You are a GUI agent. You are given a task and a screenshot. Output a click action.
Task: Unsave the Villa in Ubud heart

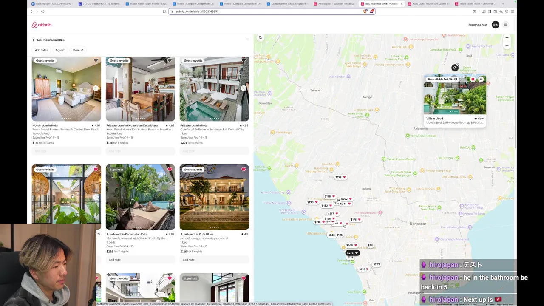(473, 79)
